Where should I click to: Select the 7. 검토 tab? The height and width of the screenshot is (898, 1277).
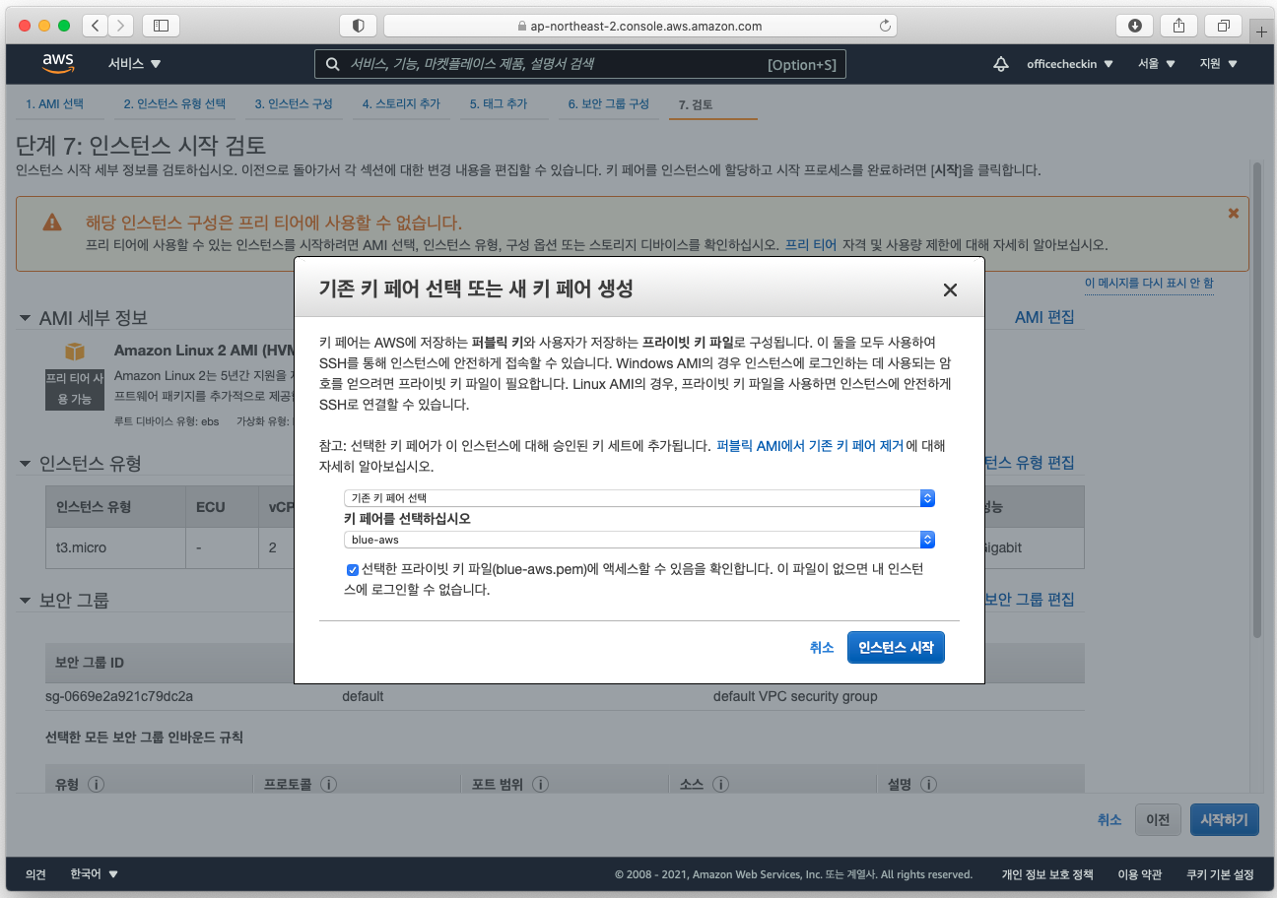[696, 104]
